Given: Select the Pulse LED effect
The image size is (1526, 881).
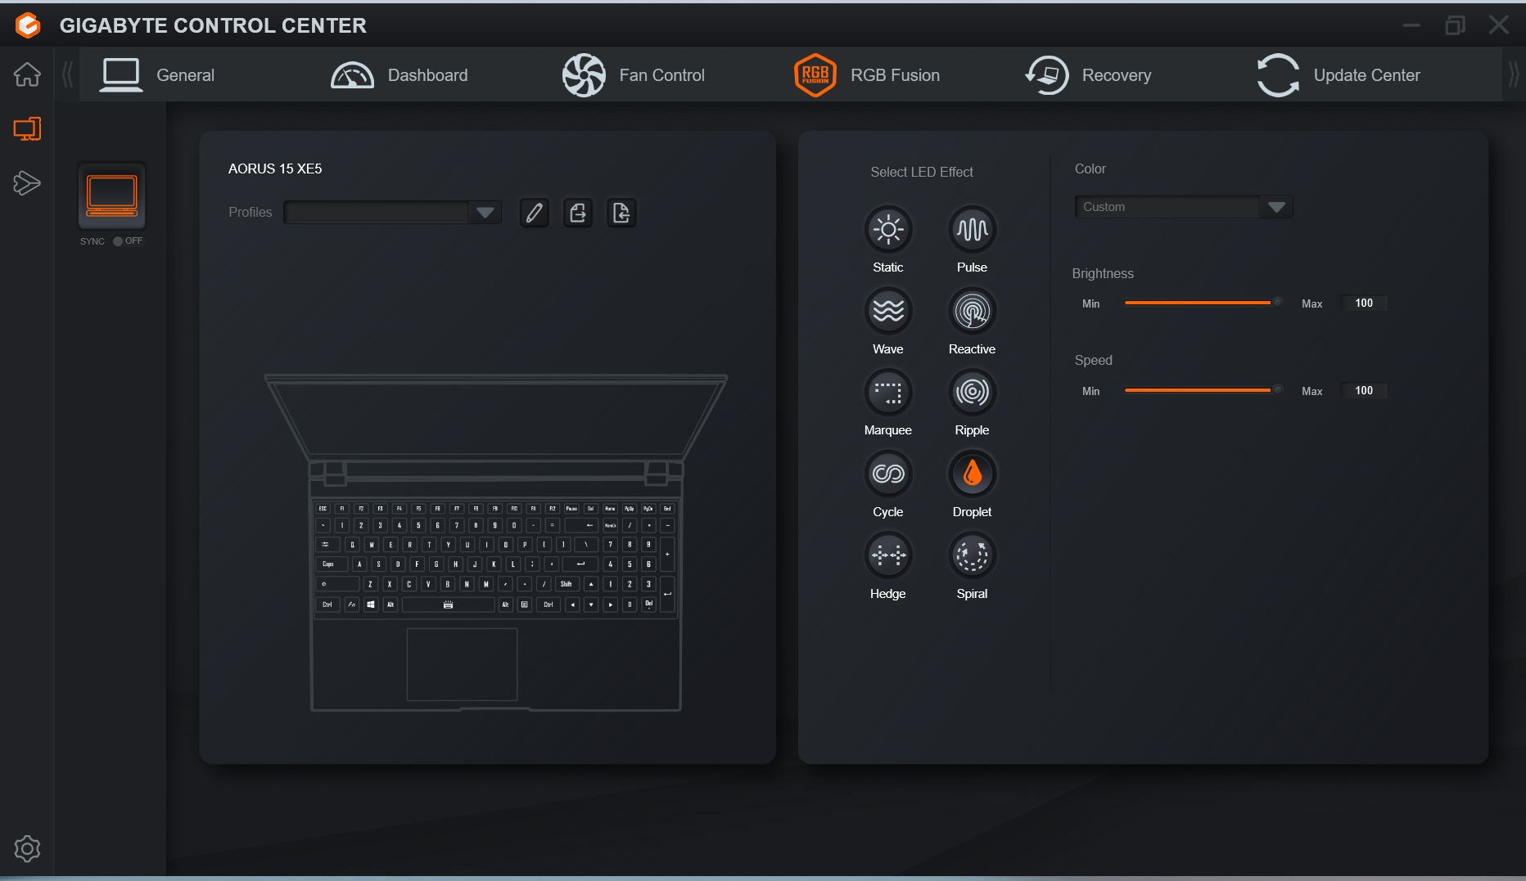Looking at the screenshot, I should [972, 230].
